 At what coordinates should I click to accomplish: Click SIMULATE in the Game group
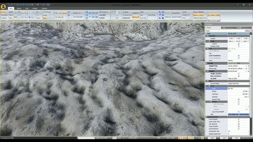(x=126, y=18)
